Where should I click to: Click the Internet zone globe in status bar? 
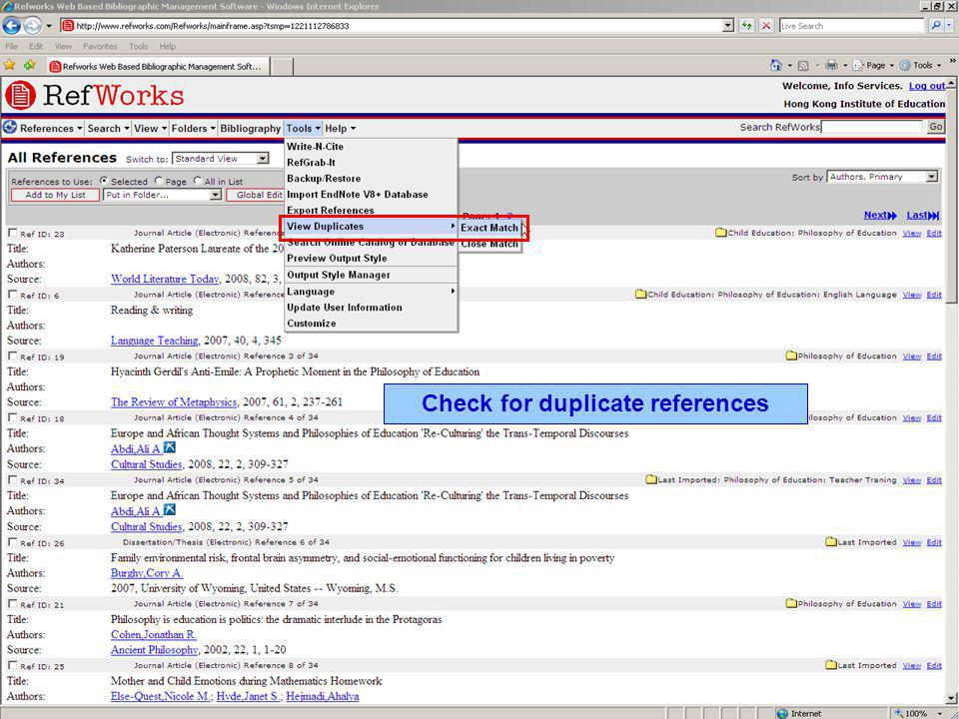tap(782, 713)
